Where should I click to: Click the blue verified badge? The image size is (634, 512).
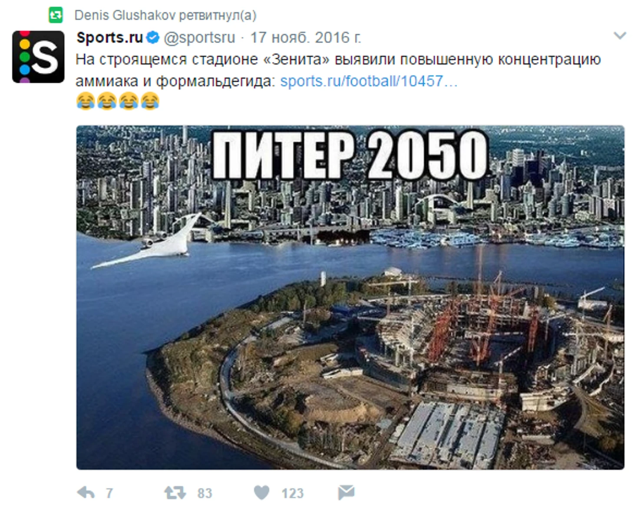[152, 38]
